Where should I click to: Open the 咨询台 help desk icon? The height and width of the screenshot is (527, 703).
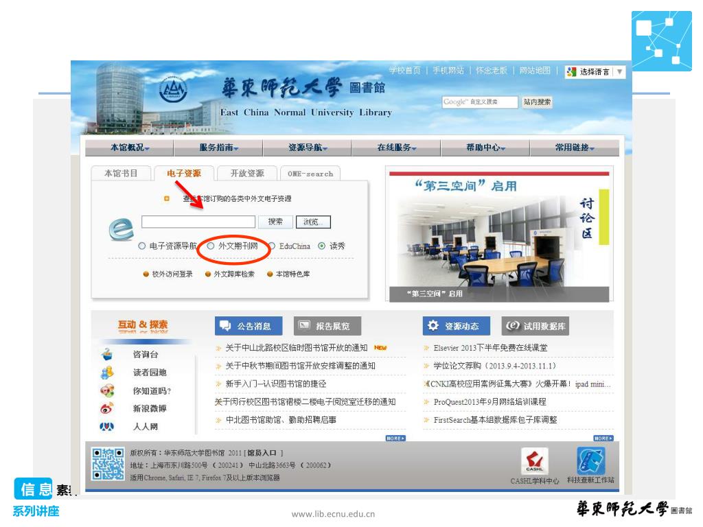click(106, 355)
